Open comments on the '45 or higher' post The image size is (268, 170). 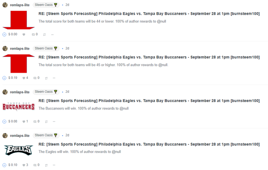pyautogui.click(x=34, y=78)
